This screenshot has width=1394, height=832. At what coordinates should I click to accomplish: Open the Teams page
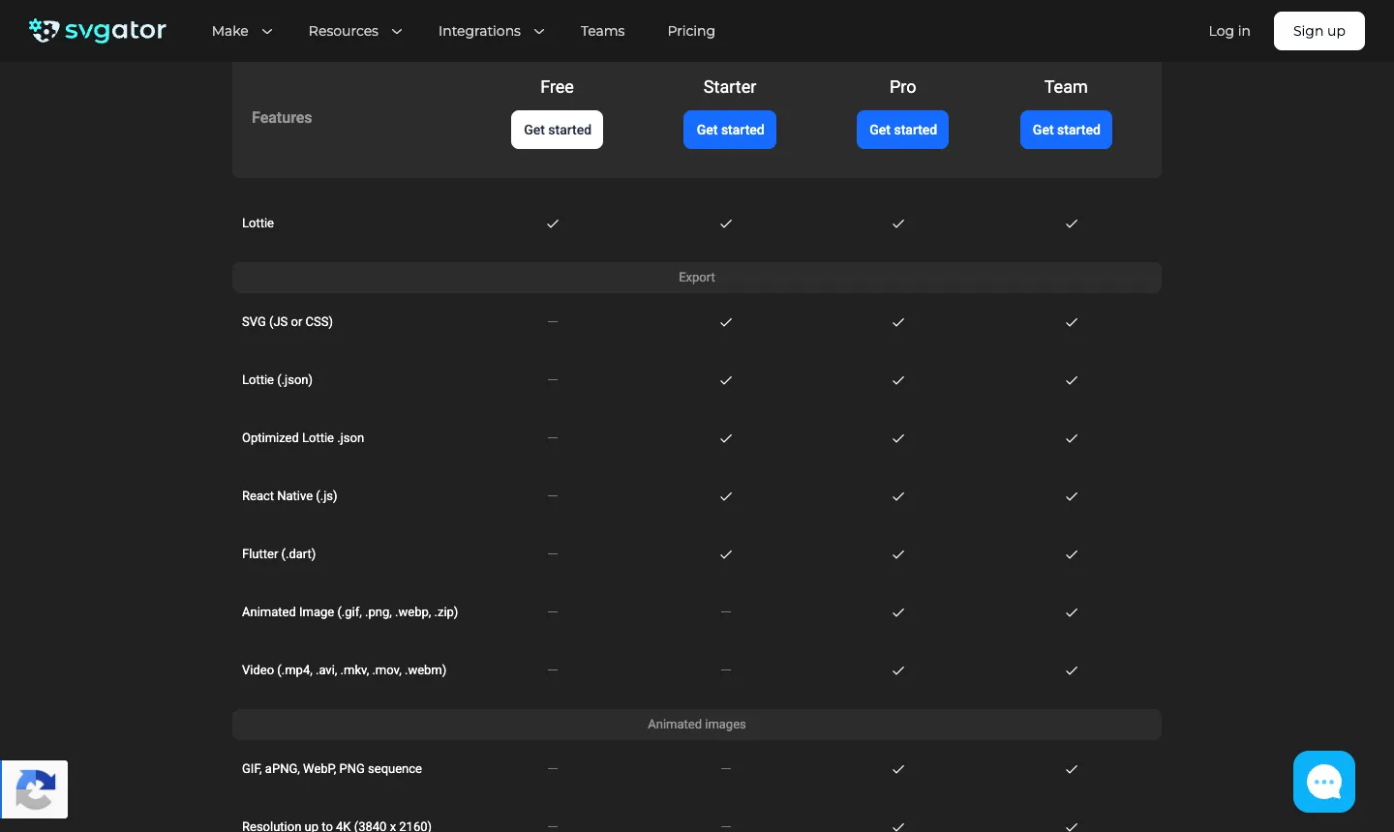coord(602,31)
